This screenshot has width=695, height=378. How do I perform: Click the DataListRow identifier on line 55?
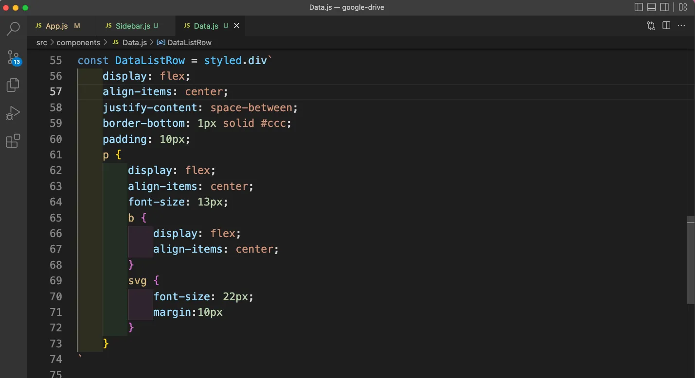pos(150,61)
